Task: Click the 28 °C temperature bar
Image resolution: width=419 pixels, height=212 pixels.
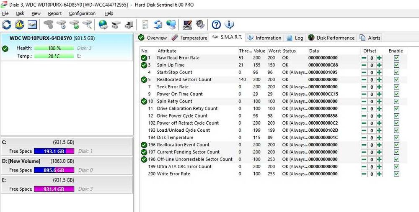Action: [x=54, y=56]
